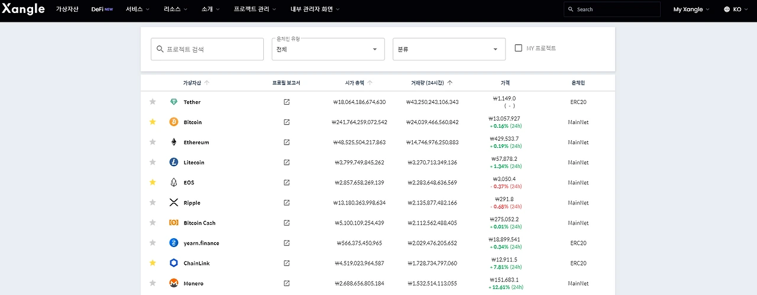Open the yearn.finance asset name link

(x=200, y=243)
